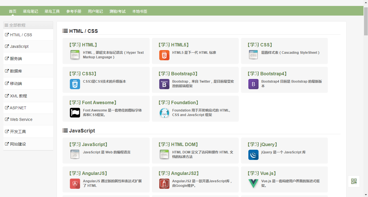Open the 【学习 Font Awesome】 title link
The height and width of the screenshot is (197, 368).
(93, 102)
